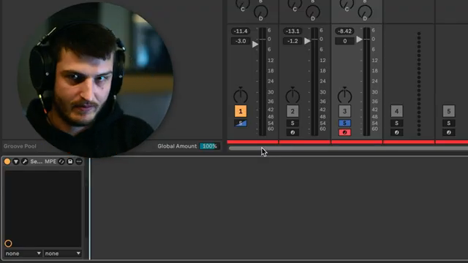
Task: Arm track 4 for recording
Action: coord(396,132)
